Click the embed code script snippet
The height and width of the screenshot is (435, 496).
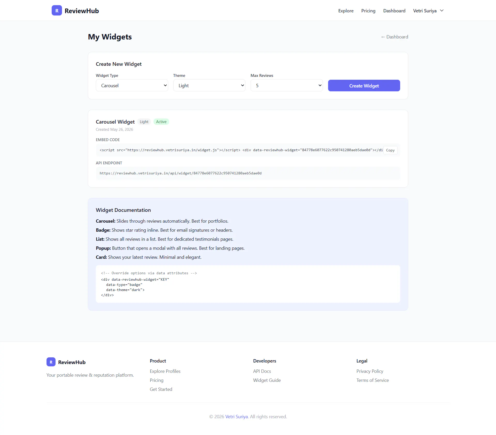pyautogui.click(x=241, y=150)
